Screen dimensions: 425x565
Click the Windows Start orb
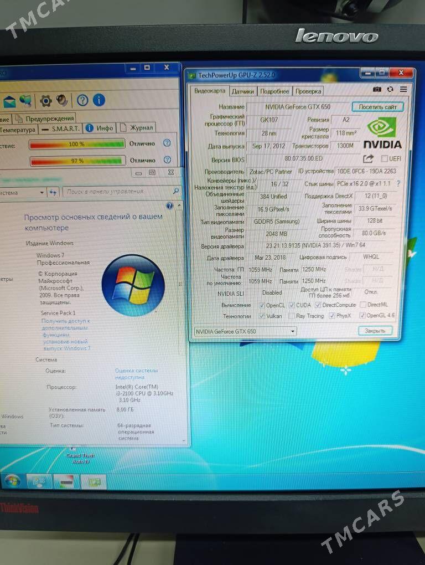coord(12,481)
